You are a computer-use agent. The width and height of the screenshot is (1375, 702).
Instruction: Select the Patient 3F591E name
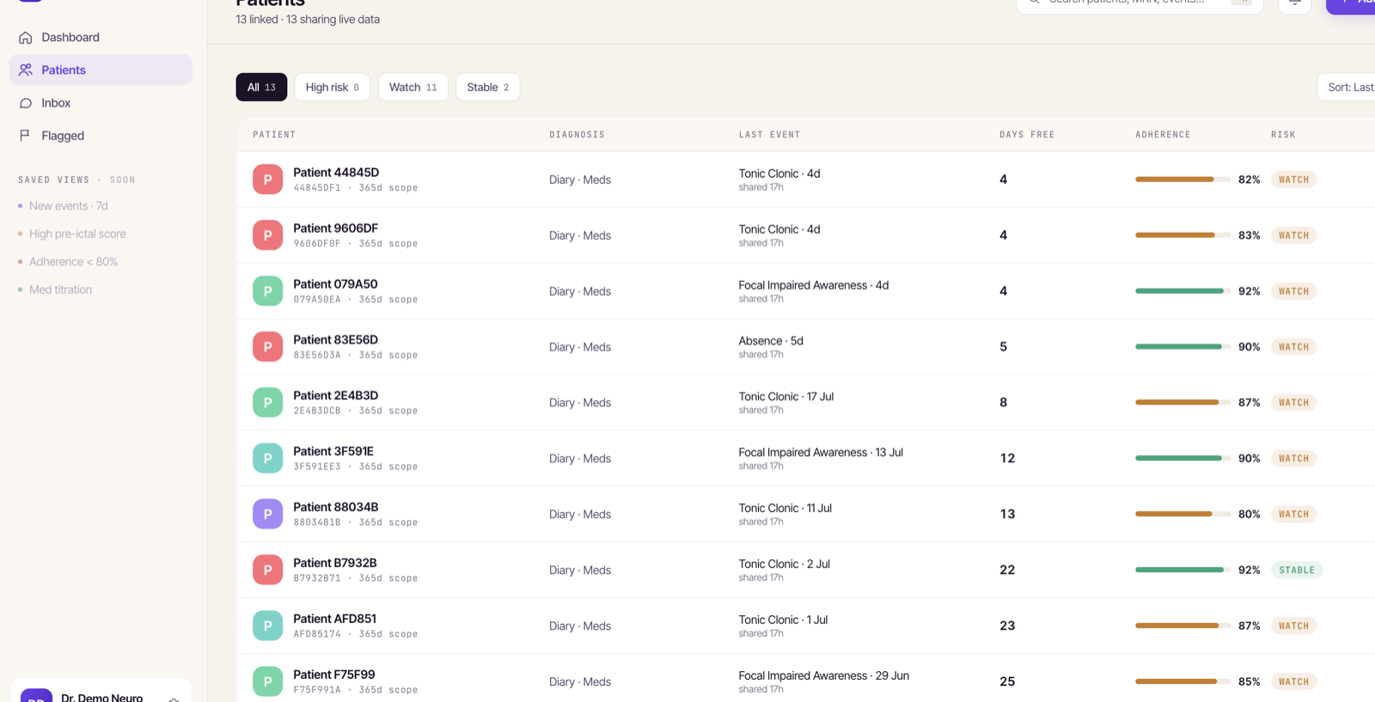(333, 452)
